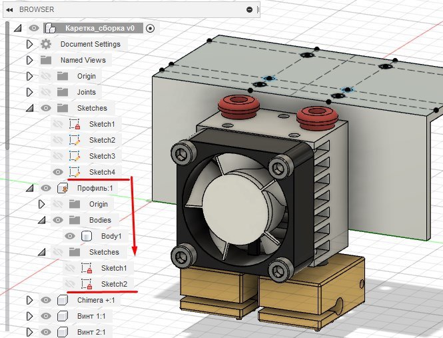The width and height of the screenshot is (443, 338).
Task: Select the Профиль:1 label
Action: coord(95,188)
